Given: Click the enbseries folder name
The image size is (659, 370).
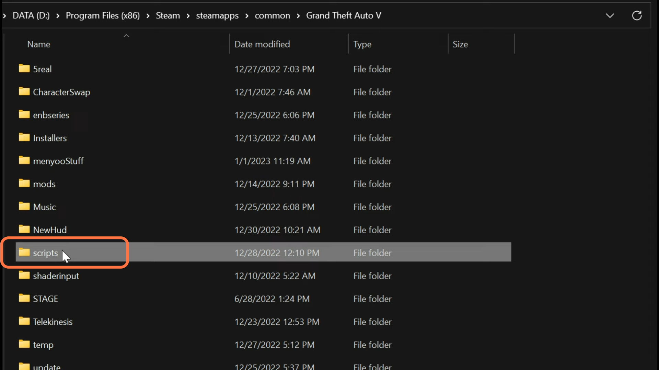Looking at the screenshot, I should click(51, 115).
